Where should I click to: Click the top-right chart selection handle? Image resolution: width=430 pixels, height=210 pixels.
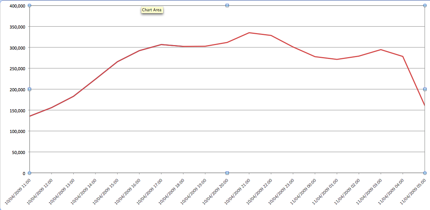(425, 6)
